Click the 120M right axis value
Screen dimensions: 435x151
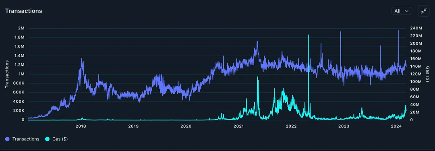416,74
